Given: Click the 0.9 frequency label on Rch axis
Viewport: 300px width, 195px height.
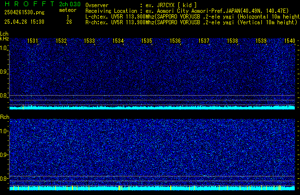Looking at the screenshot, I should coord(3,155).
